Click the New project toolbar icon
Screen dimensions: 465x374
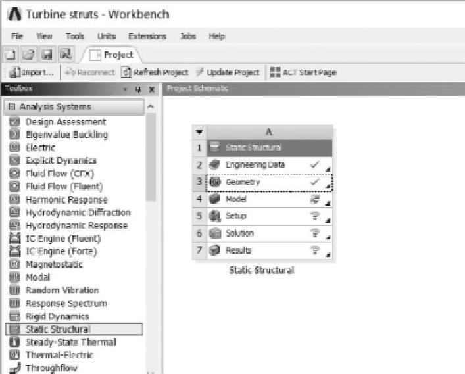[x=11, y=55]
